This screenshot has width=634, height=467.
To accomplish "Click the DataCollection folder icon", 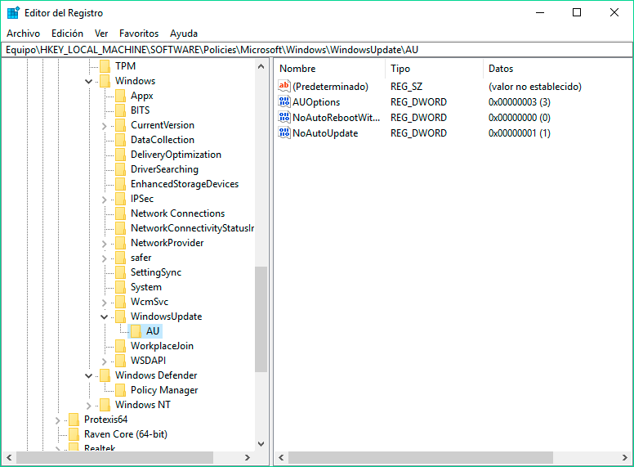I will pos(120,140).
